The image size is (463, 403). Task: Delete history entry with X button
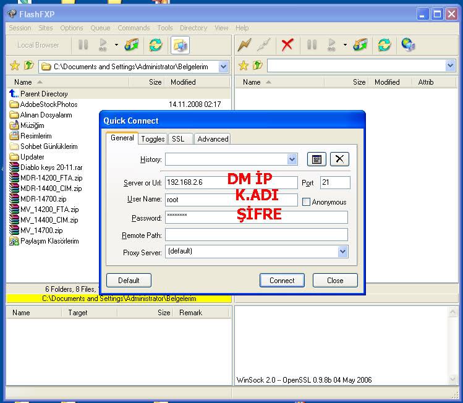(339, 159)
